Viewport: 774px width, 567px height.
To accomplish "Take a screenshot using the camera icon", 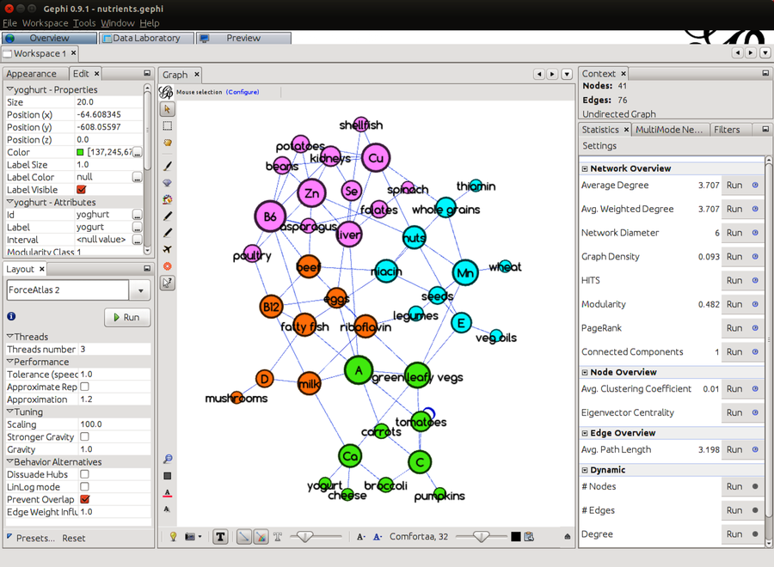I will (191, 536).
